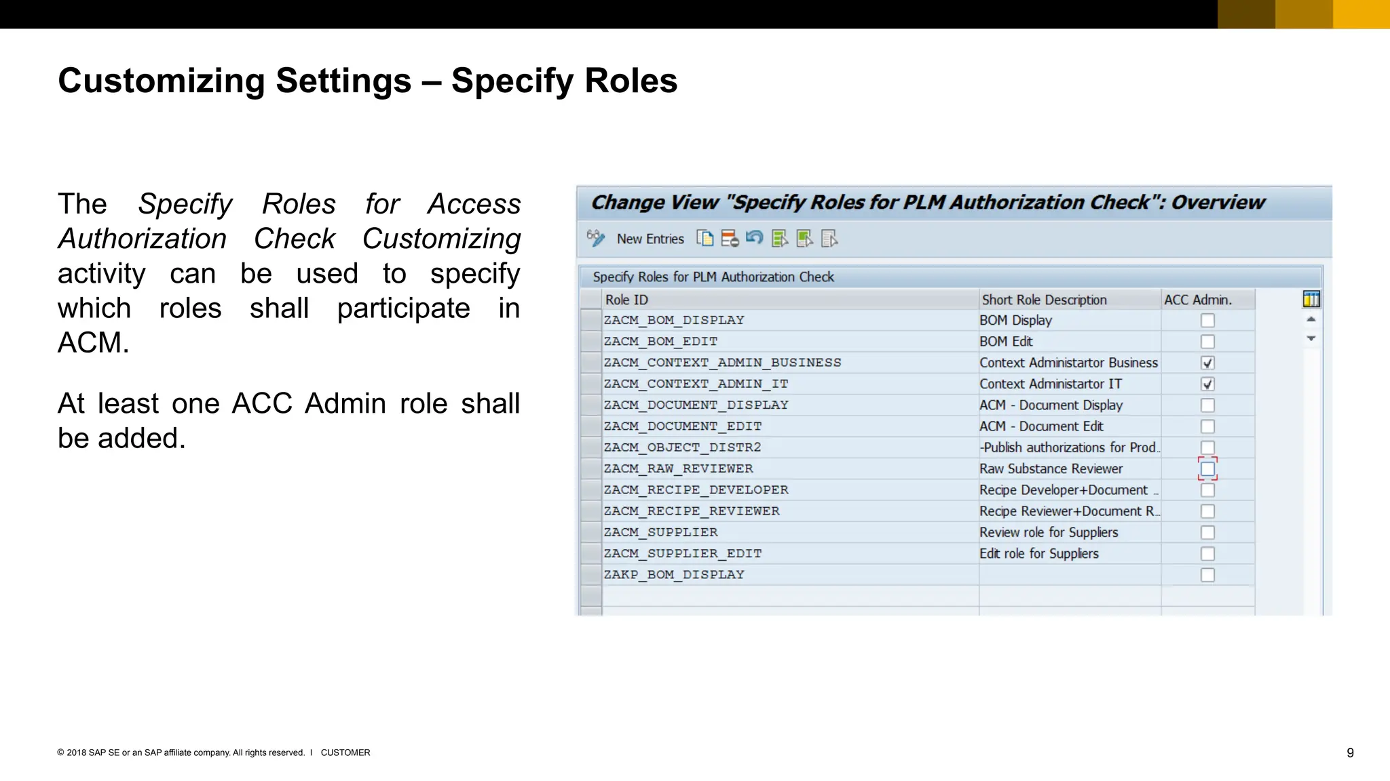This screenshot has height=781, width=1390.
Task: Click the ZACM_SUPPLIER role ID cell
Action: [790, 532]
